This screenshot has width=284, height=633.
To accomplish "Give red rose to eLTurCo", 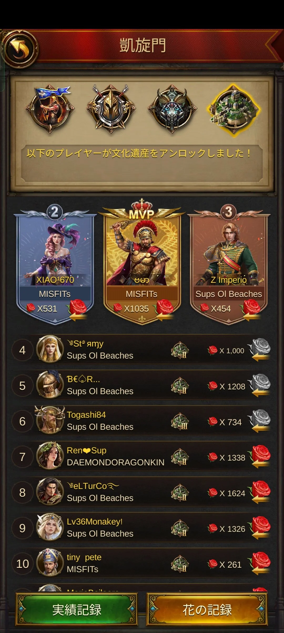I will click(260, 492).
